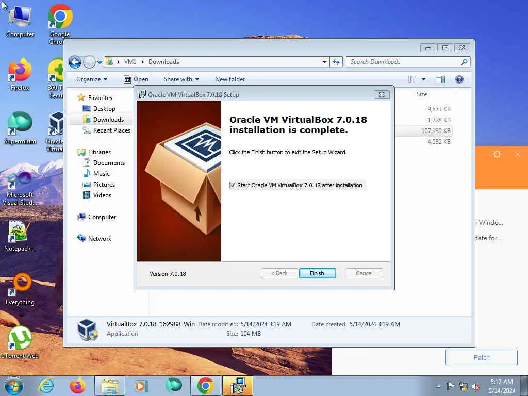The image size is (528, 396).
Task: Select Computer in the navigation pane
Action: pos(102,217)
